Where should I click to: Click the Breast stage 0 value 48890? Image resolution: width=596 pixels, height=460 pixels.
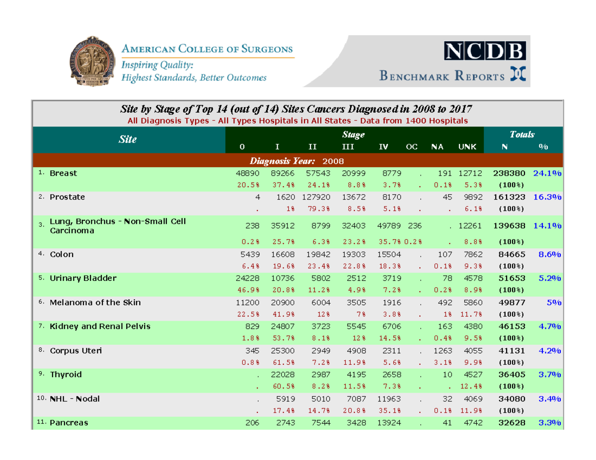pos(248,174)
